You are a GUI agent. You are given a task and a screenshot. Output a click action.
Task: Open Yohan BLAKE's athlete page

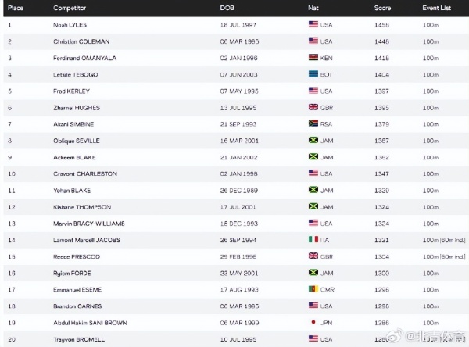[x=73, y=190]
